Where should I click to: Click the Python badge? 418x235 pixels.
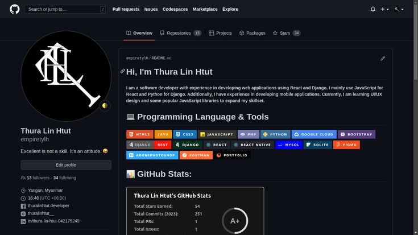click(x=275, y=134)
